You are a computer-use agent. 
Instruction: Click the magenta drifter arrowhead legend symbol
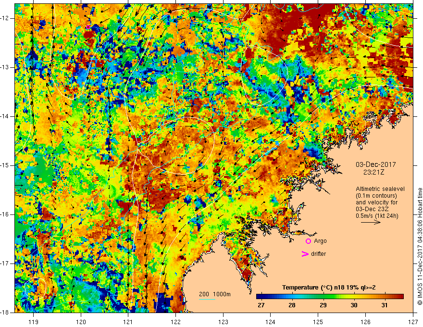tap(305, 254)
